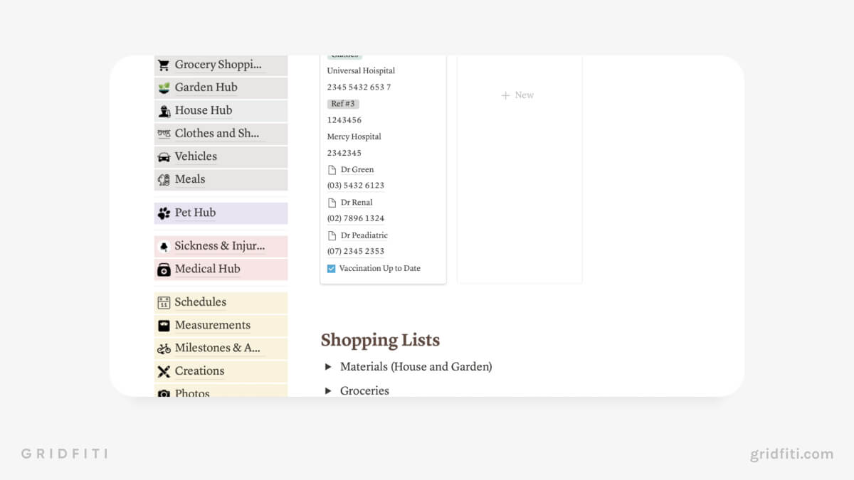
Task: Click the calendar icon beside Schedules
Action: tap(164, 302)
